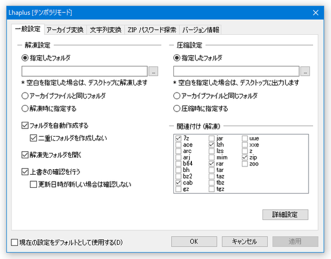Check the uue association
The height and width of the screenshot is (259, 331).
tap(245, 138)
